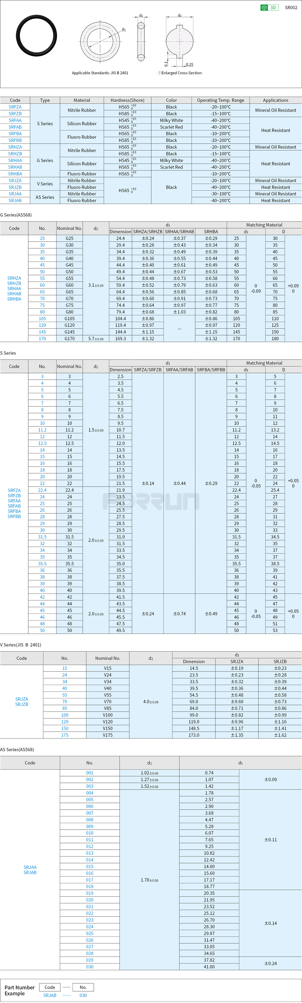
Task: Select the SRHBA code in the material table
Action: coord(15,174)
